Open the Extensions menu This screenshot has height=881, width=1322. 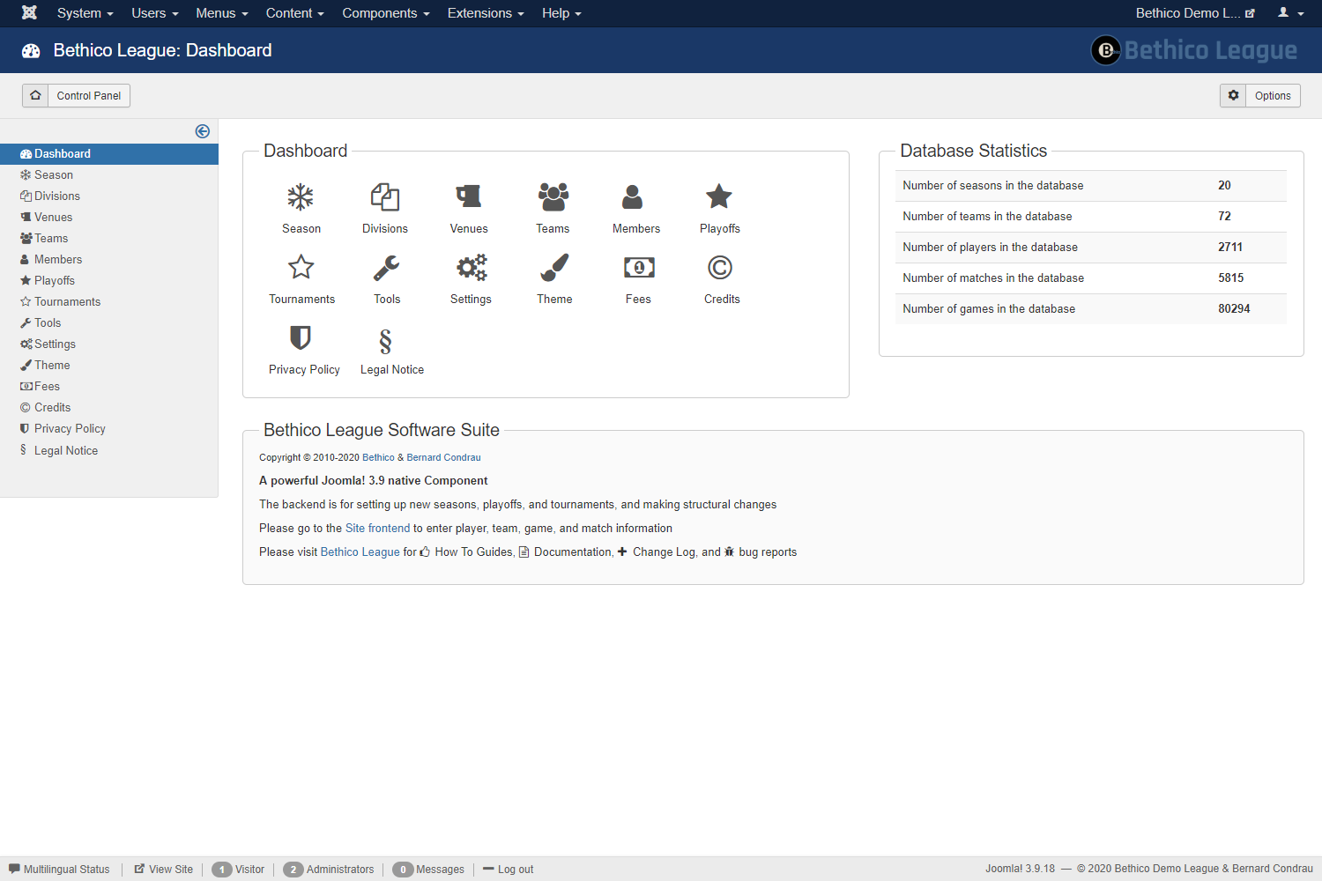(x=485, y=13)
